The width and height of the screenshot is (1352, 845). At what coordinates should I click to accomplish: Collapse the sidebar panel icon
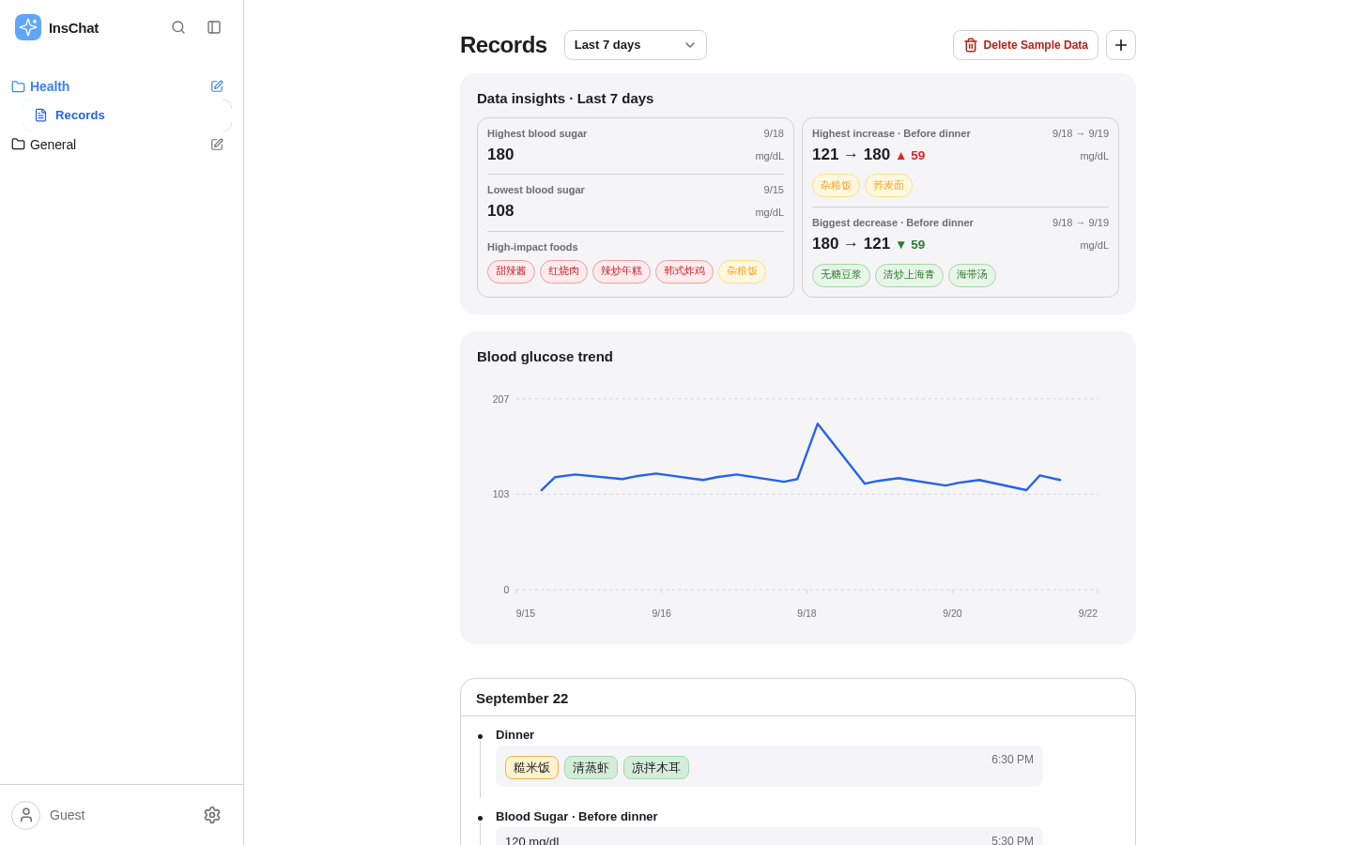click(x=214, y=27)
